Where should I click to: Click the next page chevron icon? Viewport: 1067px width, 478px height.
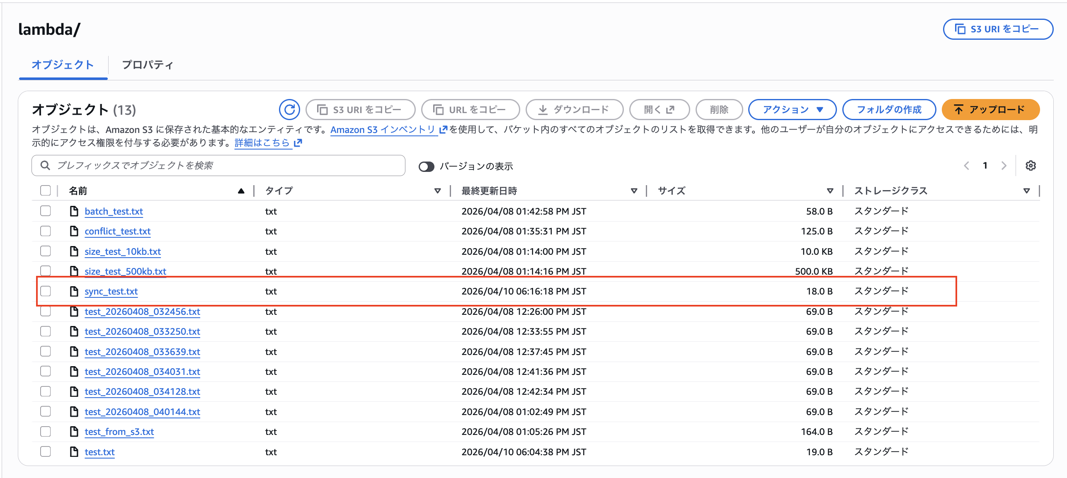click(x=1004, y=165)
